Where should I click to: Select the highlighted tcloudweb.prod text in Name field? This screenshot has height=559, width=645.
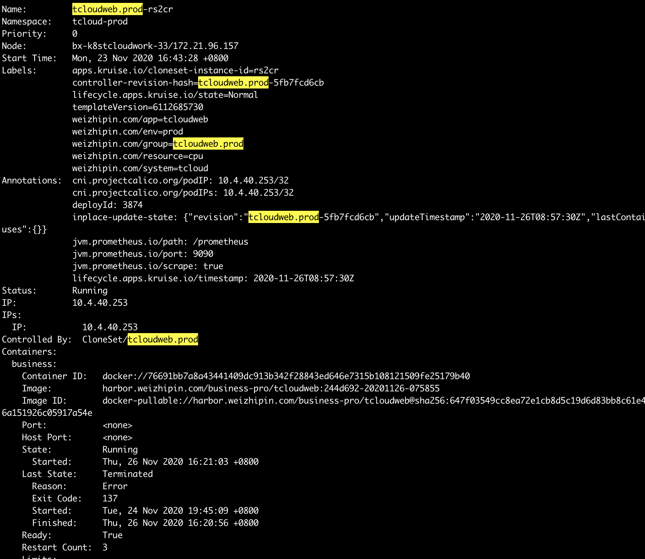(x=107, y=9)
